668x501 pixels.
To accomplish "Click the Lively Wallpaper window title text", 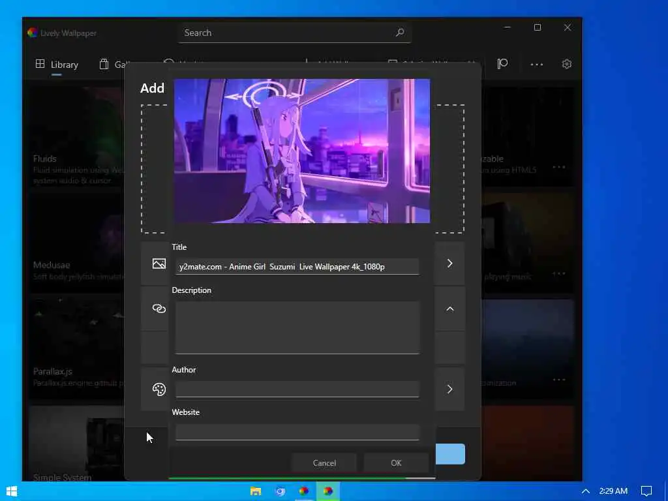I will click(68, 33).
